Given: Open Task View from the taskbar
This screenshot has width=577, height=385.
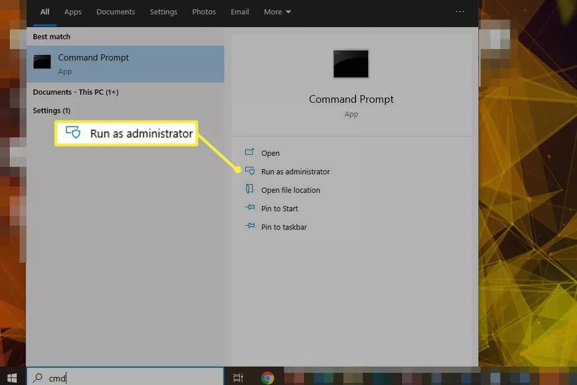Looking at the screenshot, I should tap(238, 377).
